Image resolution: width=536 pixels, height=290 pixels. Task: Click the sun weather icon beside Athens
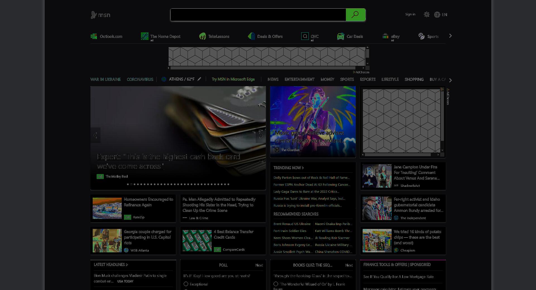coord(164,79)
